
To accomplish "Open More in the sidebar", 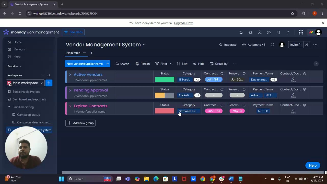I will point(17,56).
